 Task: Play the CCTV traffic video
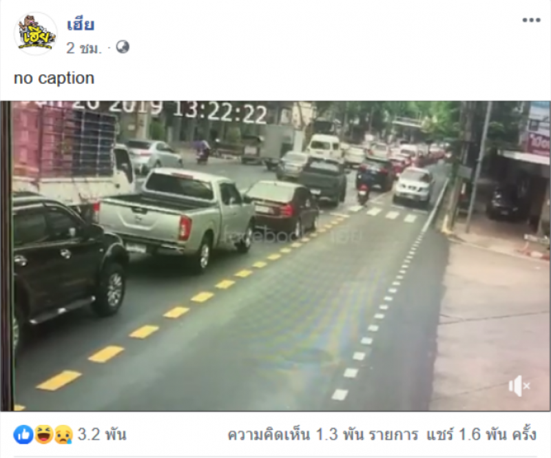coord(275,256)
